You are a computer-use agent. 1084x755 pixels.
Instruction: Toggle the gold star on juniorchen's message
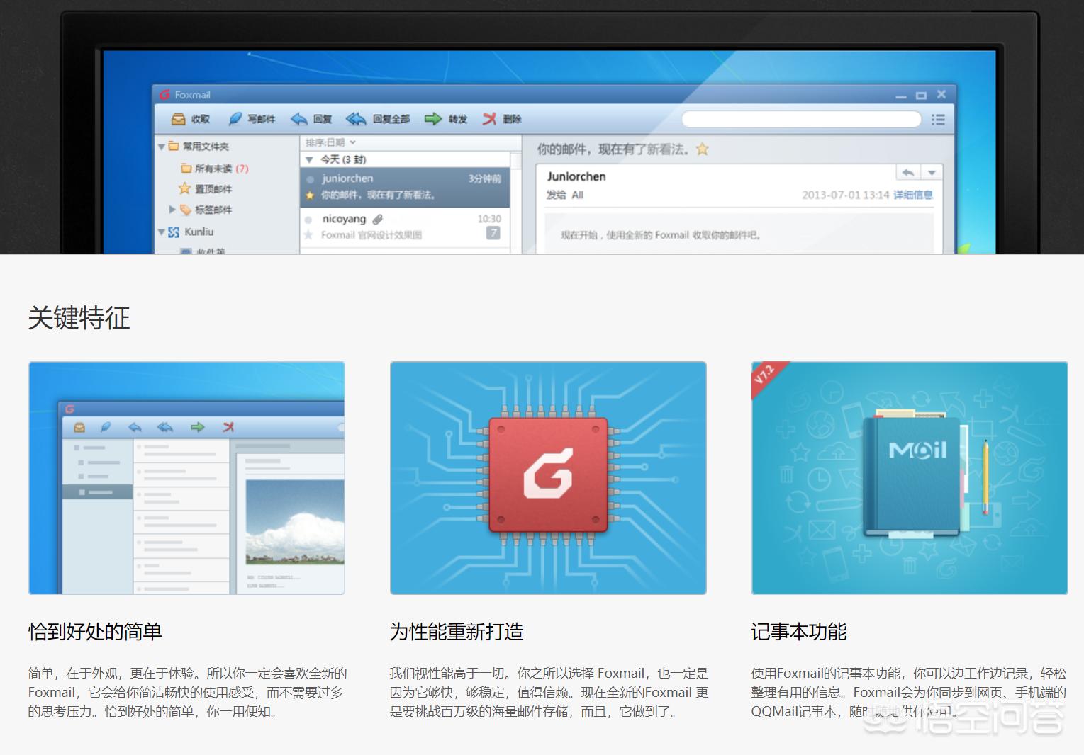(310, 195)
